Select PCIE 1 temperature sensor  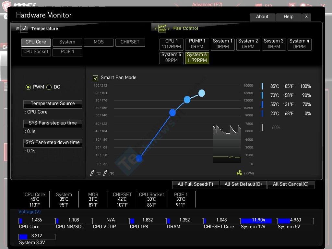click(67, 52)
